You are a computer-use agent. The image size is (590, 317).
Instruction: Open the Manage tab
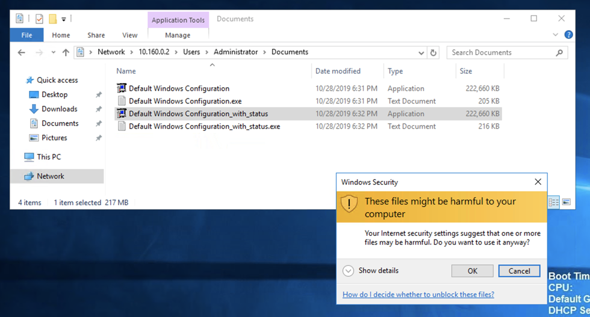[x=178, y=35]
